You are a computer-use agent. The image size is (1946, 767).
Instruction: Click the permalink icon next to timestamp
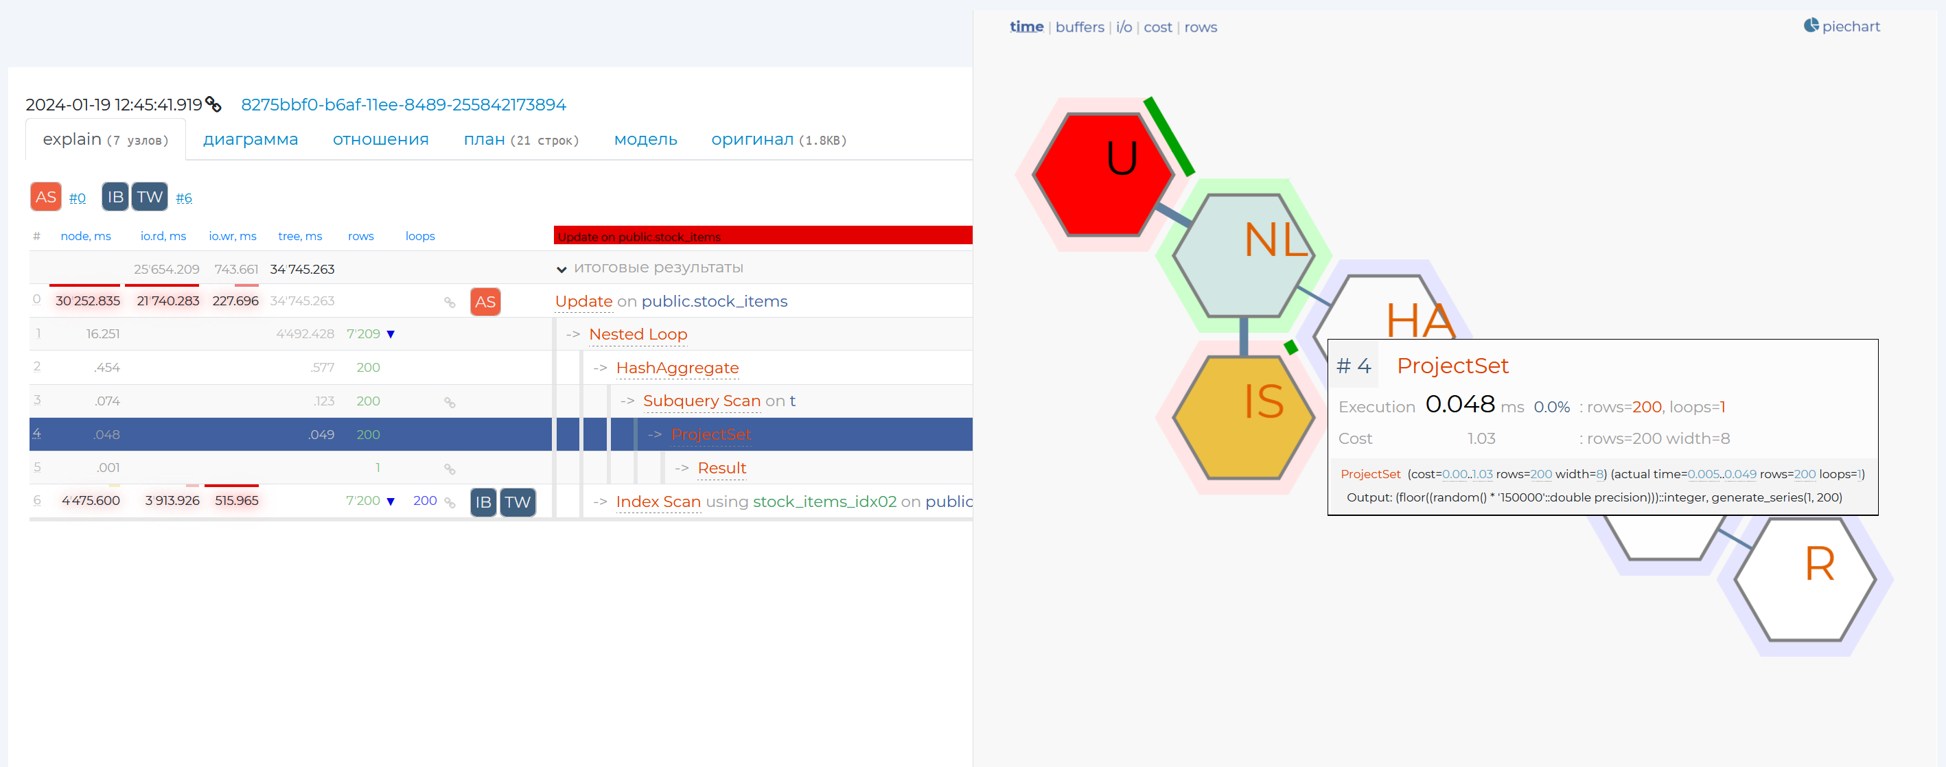[213, 104]
